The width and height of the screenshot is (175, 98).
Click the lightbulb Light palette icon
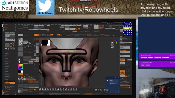click(x=4, y=29)
